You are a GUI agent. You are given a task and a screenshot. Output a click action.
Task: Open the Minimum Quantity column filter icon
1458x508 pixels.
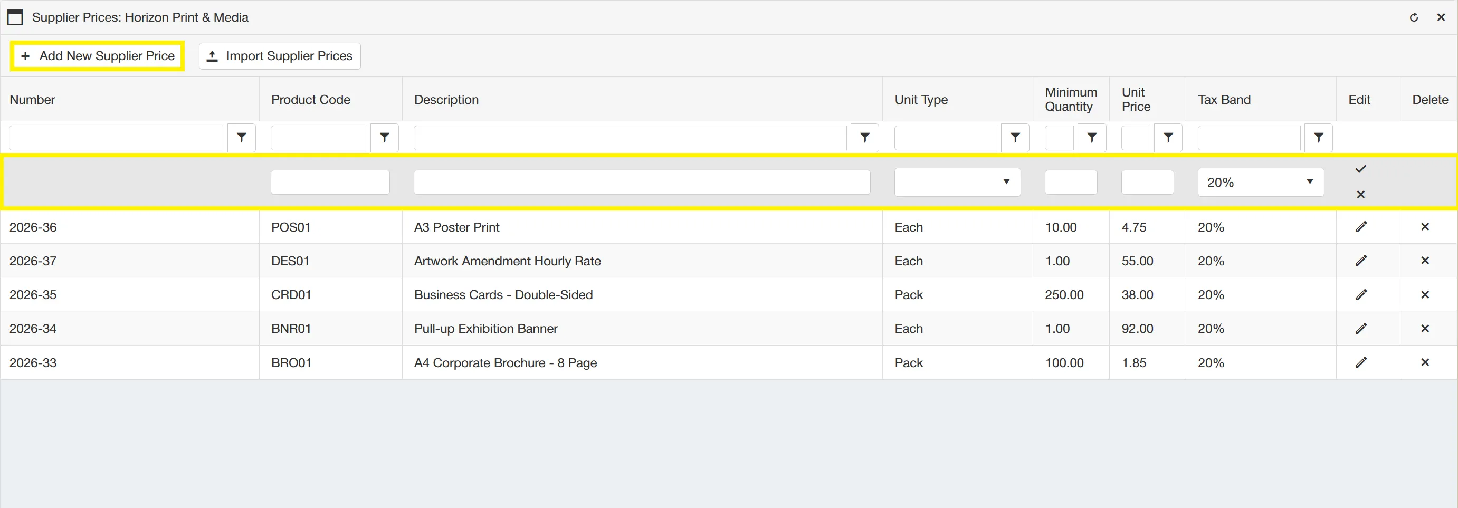[1092, 138]
